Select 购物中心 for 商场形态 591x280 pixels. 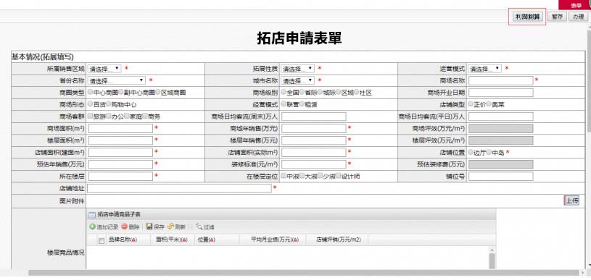coord(109,104)
